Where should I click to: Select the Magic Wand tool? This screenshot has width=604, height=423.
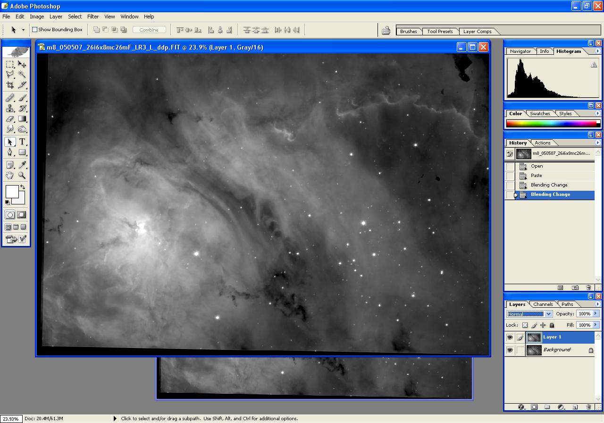pos(22,75)
